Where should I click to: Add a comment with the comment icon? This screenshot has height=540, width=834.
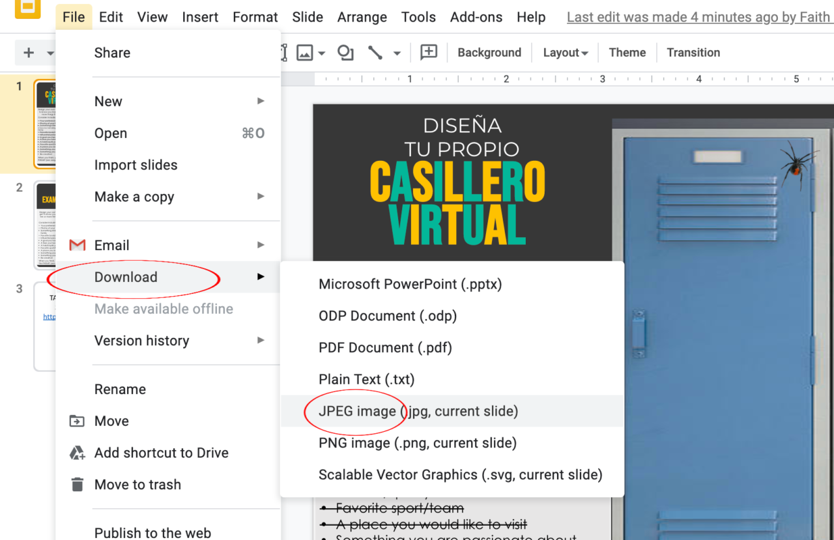point(429,52)
